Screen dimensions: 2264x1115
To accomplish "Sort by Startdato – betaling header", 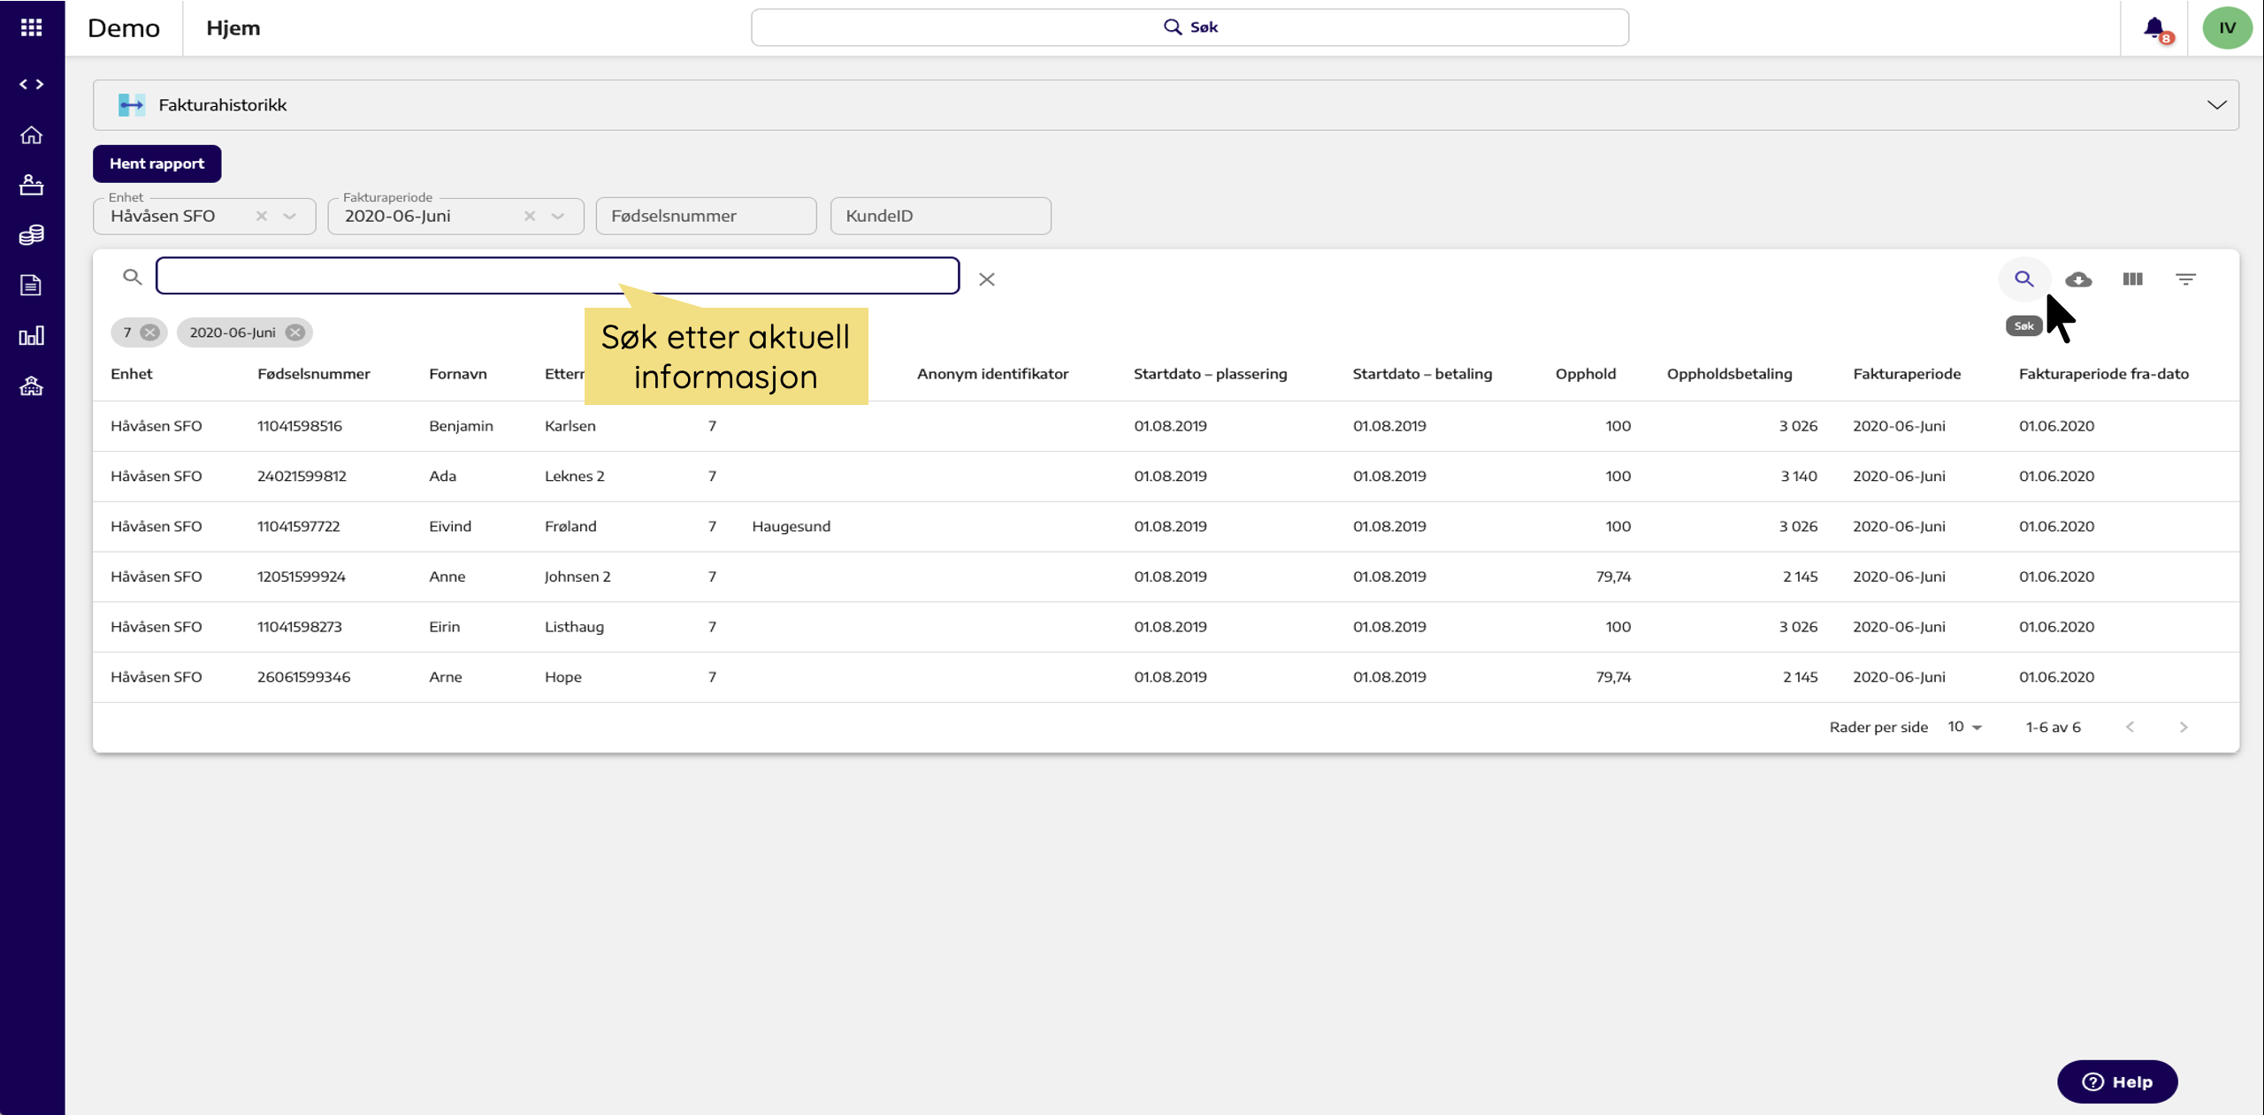I will pos(1422,374).
